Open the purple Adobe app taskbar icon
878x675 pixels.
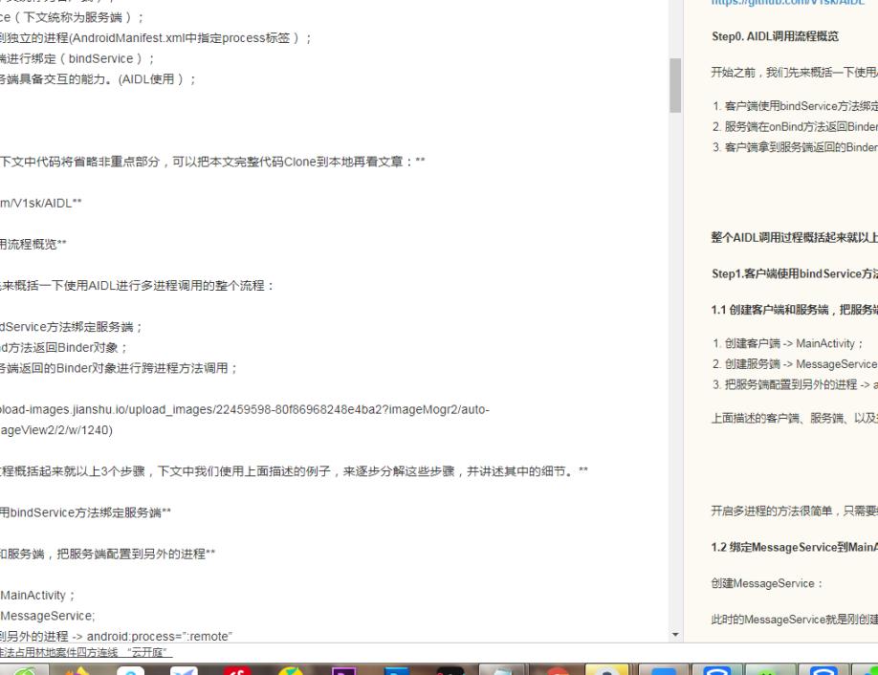[x=343, y=668]
